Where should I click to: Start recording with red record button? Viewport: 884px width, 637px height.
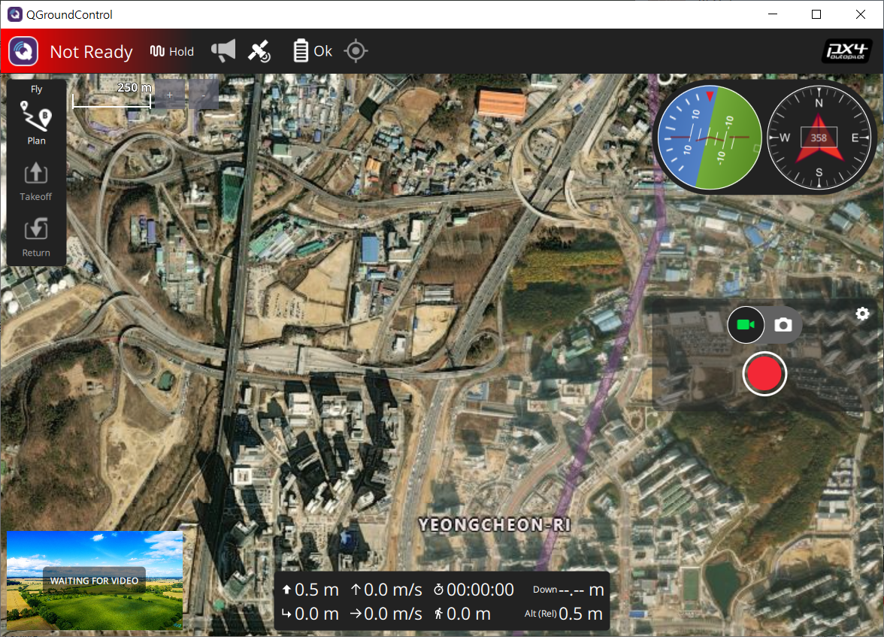pyautogui.click(x=764, y=373)
